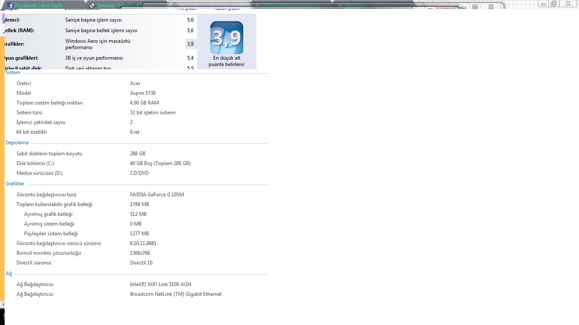579x325 pixels.
Task: Select the model value Aspire 5738
Action: click(143, 93)
